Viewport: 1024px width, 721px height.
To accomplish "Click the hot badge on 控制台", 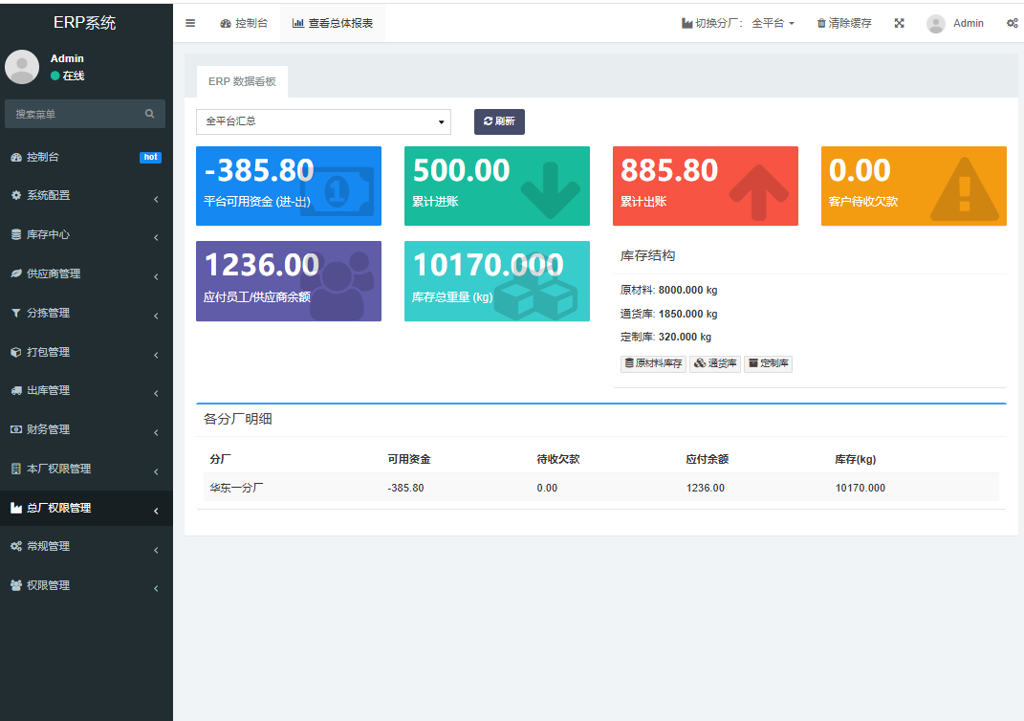I will (x=150, y=158).
